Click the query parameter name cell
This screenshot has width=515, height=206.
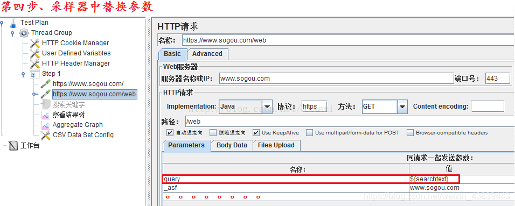pos(286,179)
